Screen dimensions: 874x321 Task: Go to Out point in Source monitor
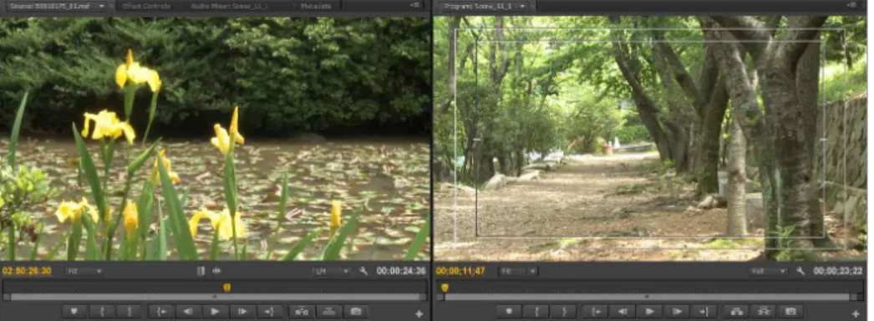[270, 312]
